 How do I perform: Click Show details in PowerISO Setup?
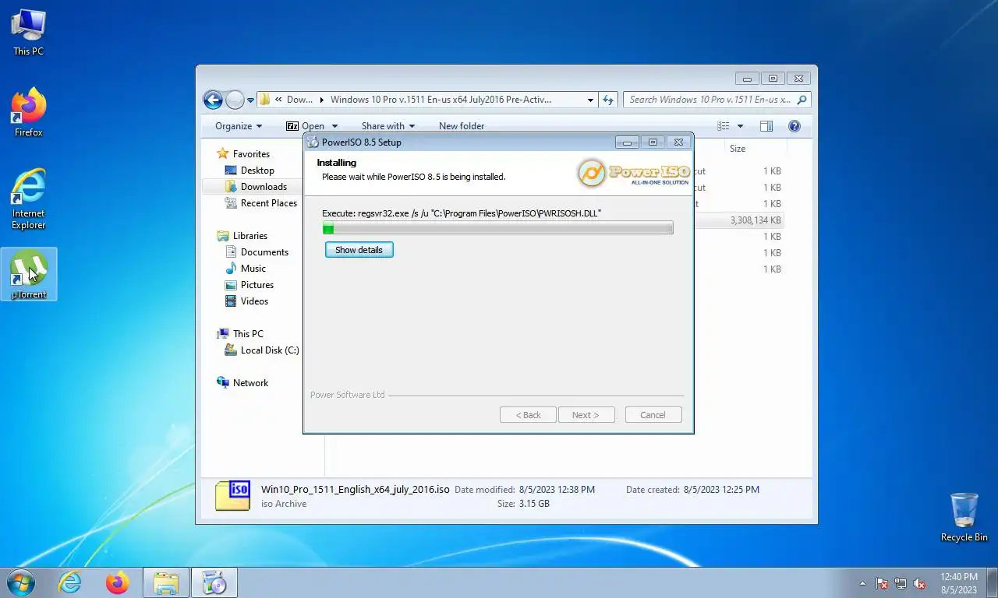point(359,250)
